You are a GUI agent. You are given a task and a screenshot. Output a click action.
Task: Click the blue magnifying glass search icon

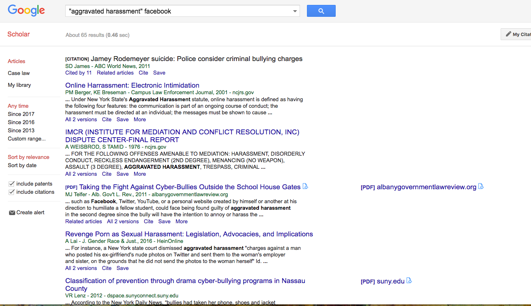click(321, 11)
